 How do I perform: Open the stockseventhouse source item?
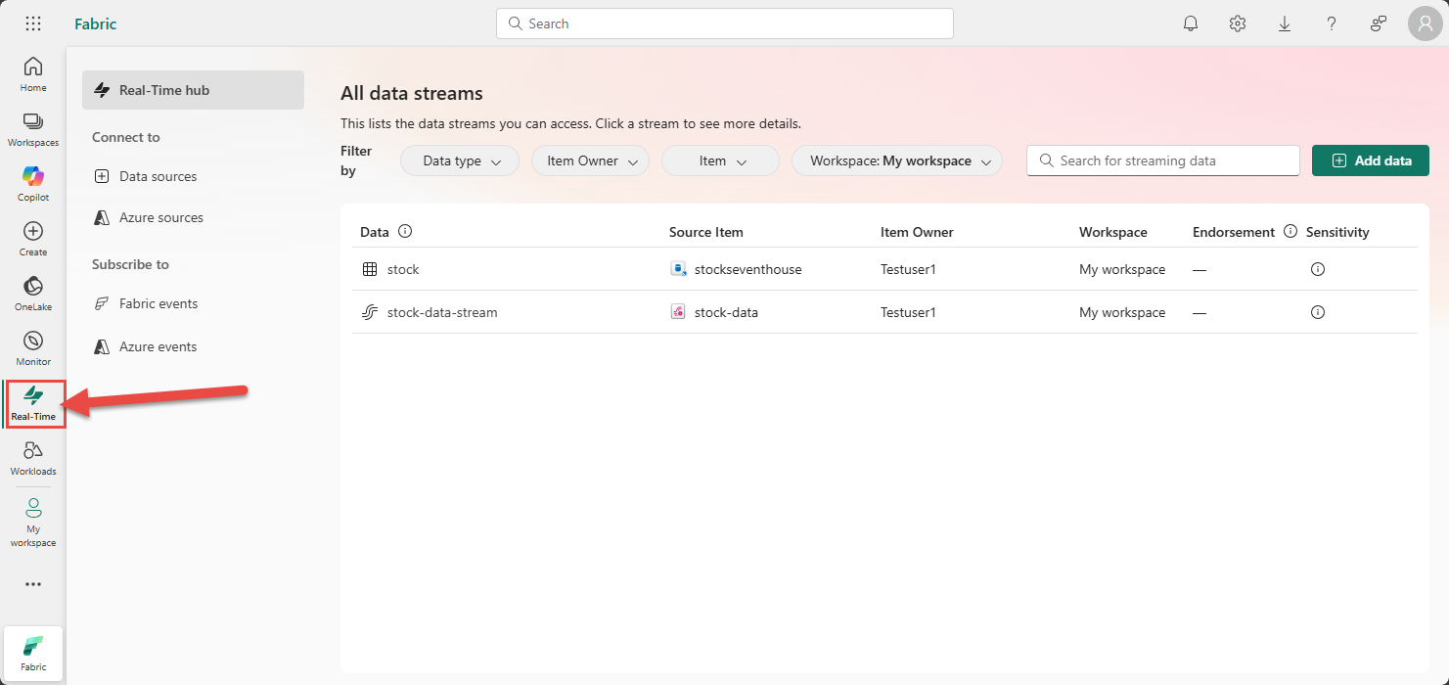click(747, 269)
